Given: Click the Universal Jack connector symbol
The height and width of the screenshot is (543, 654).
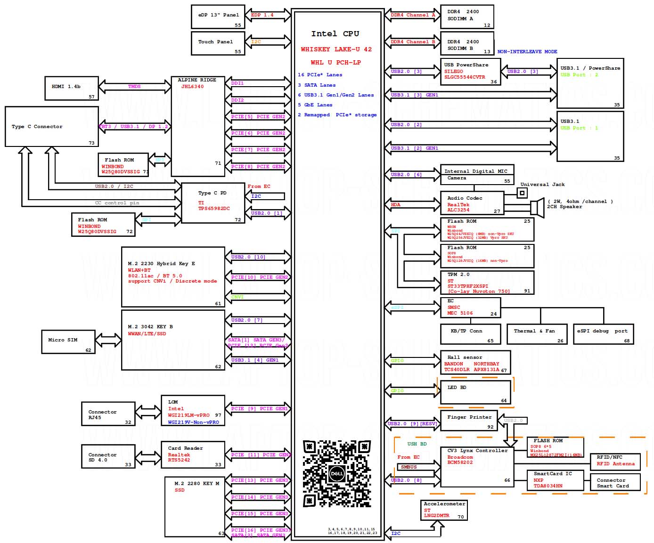Looking at the screenshot, I should pyautogui.click(x=522, y=193).
